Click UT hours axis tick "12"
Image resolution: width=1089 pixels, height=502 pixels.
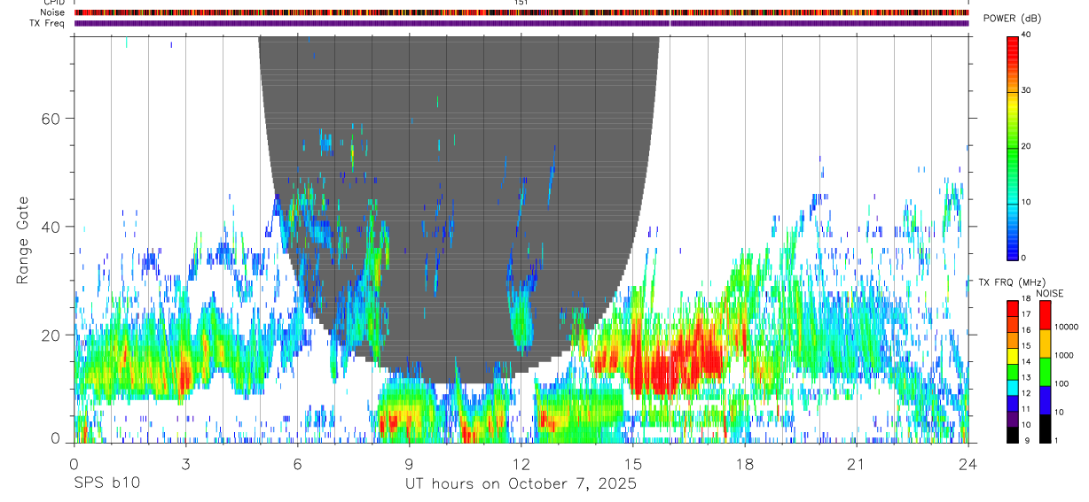tap(521, 464)
